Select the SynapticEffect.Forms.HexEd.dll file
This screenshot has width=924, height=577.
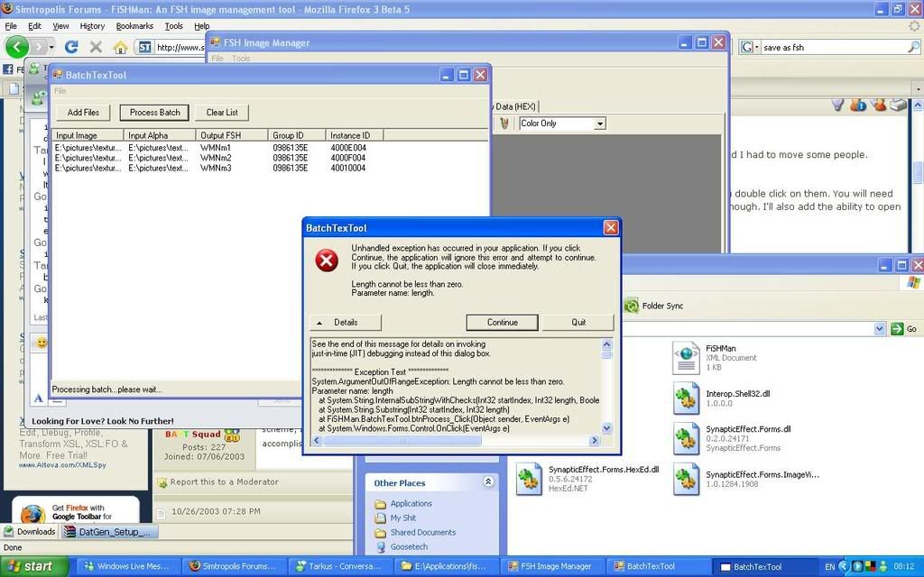coord(587,479)
